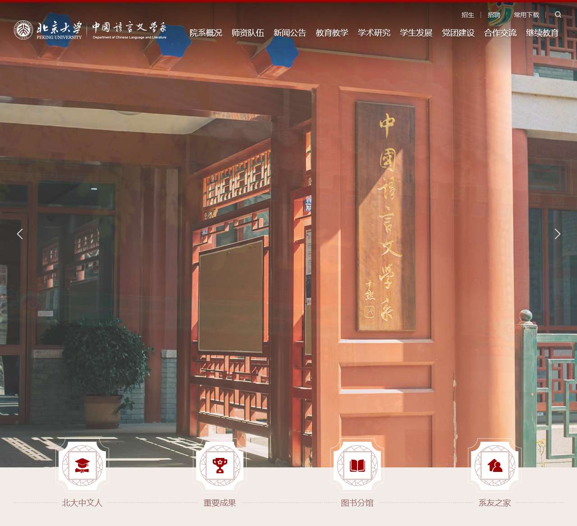Open the 继续教育 navigation entry

542,32
